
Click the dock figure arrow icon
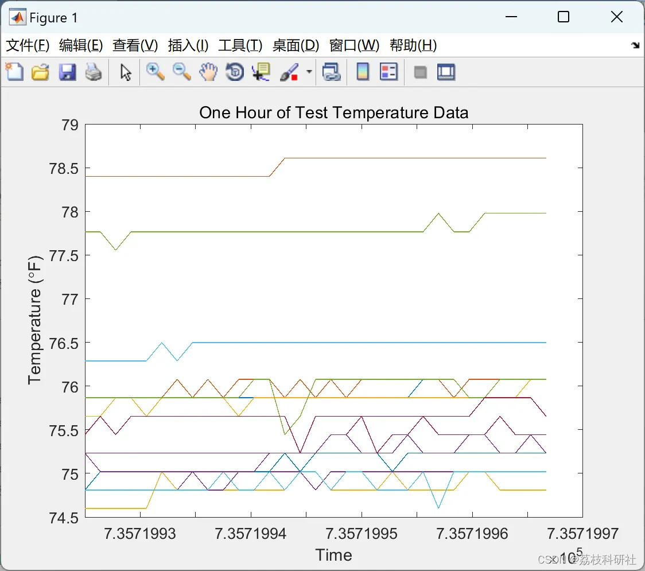636,45
